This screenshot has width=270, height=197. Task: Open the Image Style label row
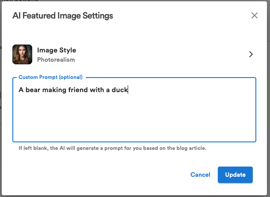tap(57, 50)
